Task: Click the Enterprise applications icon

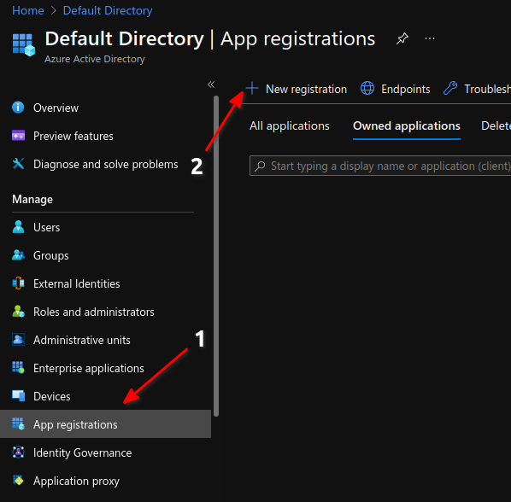Action: coord(18,368)
